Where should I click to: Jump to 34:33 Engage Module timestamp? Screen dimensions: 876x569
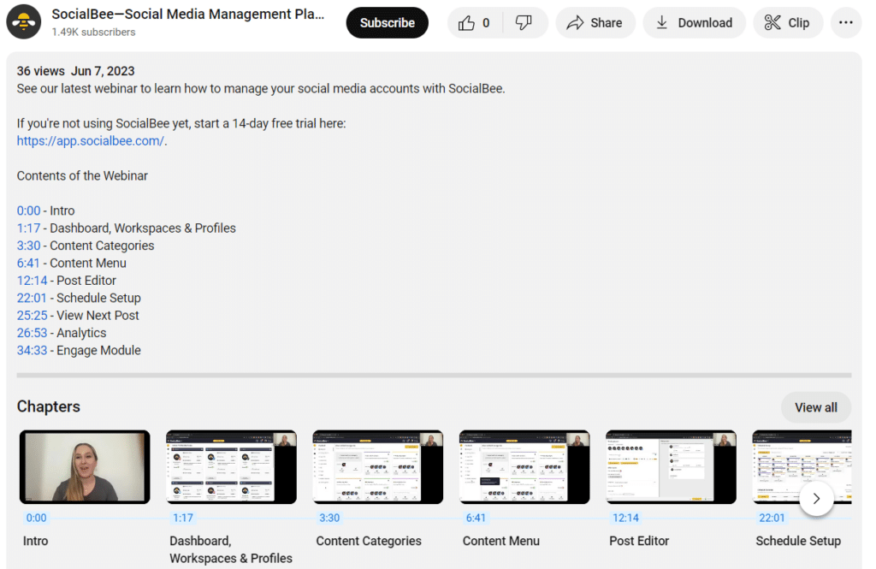click(32, 351)
